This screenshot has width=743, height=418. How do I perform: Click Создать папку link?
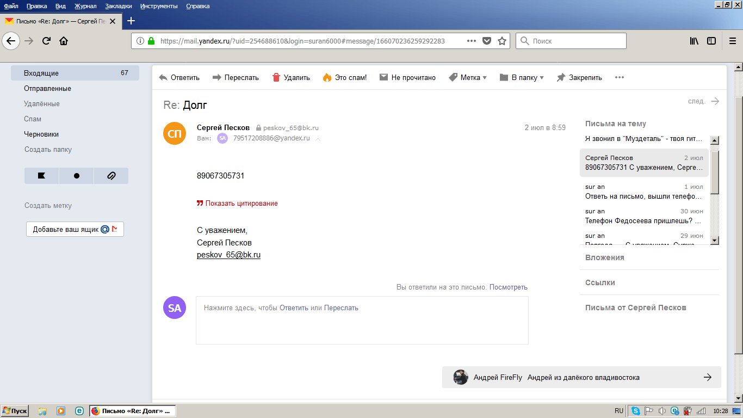(48, 149)
